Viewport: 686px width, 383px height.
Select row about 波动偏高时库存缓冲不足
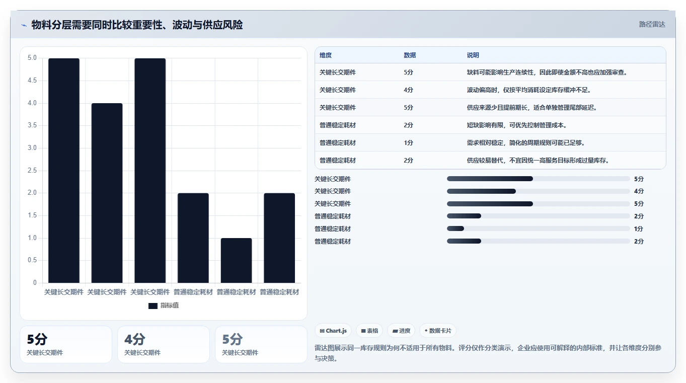pos(490,90)
